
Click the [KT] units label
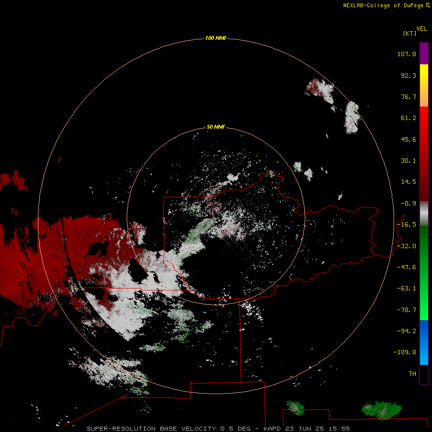[x=409, y=33]
